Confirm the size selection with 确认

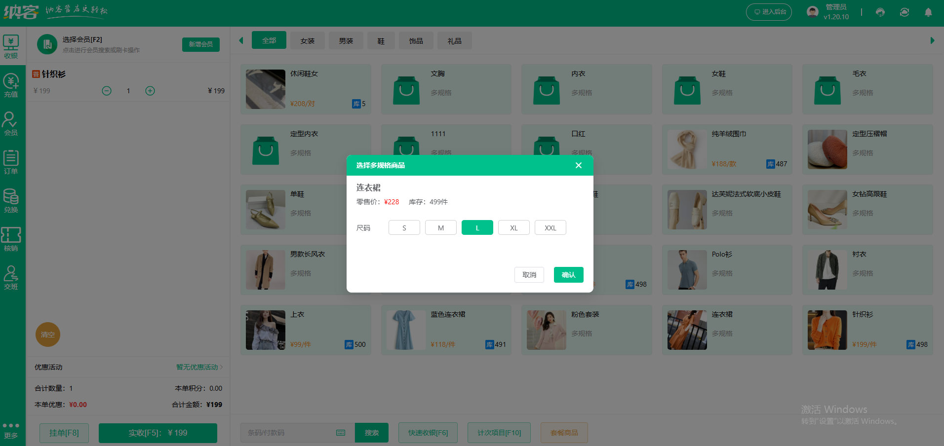click(x=568, y=275)
